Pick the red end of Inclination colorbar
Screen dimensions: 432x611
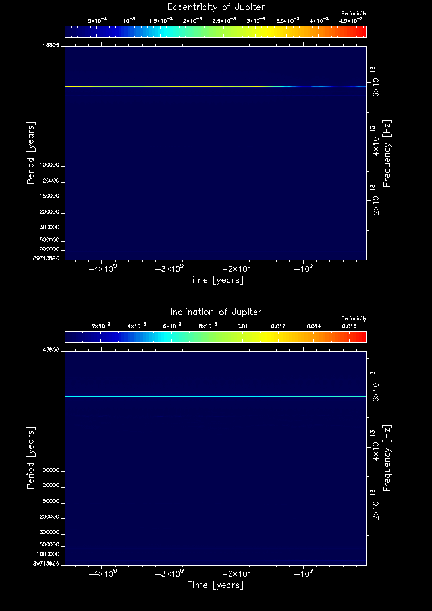pos(361,337)
